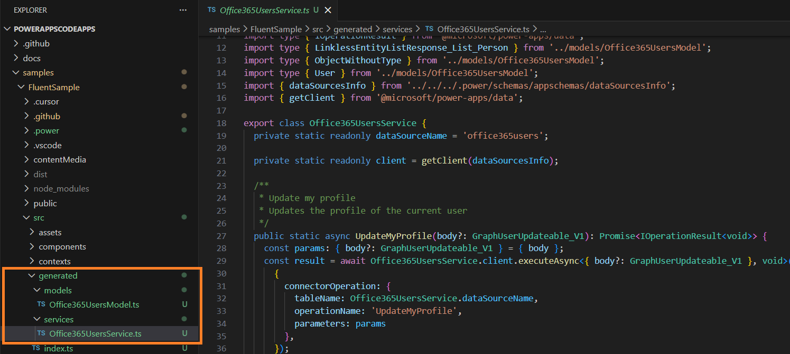Open index.ts from the explorer
The width and height of the screenshot is (790, 354).
pyautogui.click(x=58, y=348)
